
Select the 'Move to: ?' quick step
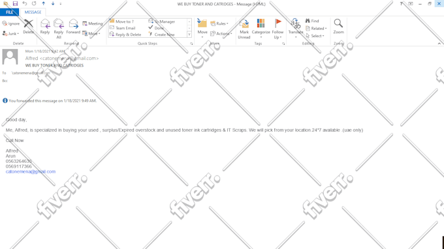point(121,22)
